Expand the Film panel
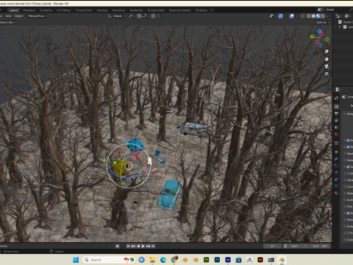 [345, 207]
